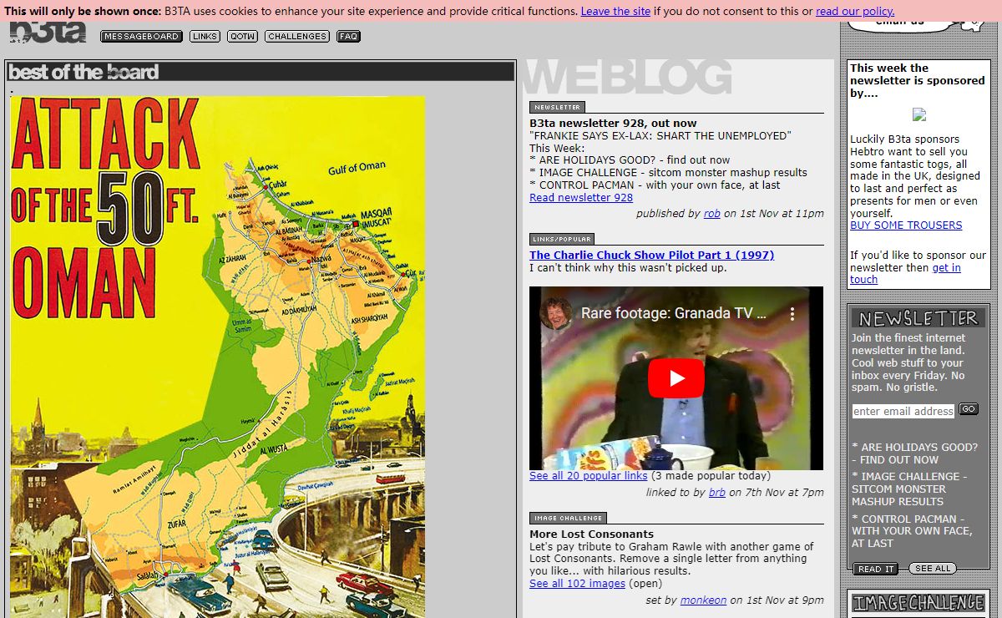Visit author 'rob' profile link

(711, 214)
